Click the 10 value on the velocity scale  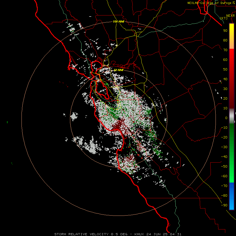[x=225, y=108]
